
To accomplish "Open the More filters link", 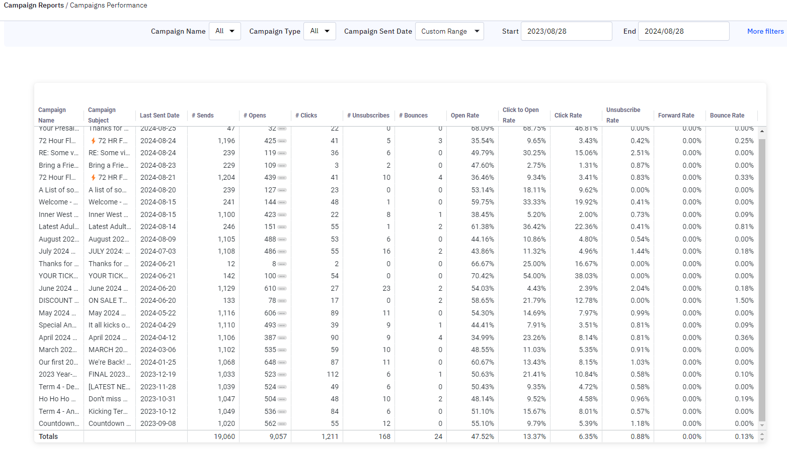I will (765, 31).
